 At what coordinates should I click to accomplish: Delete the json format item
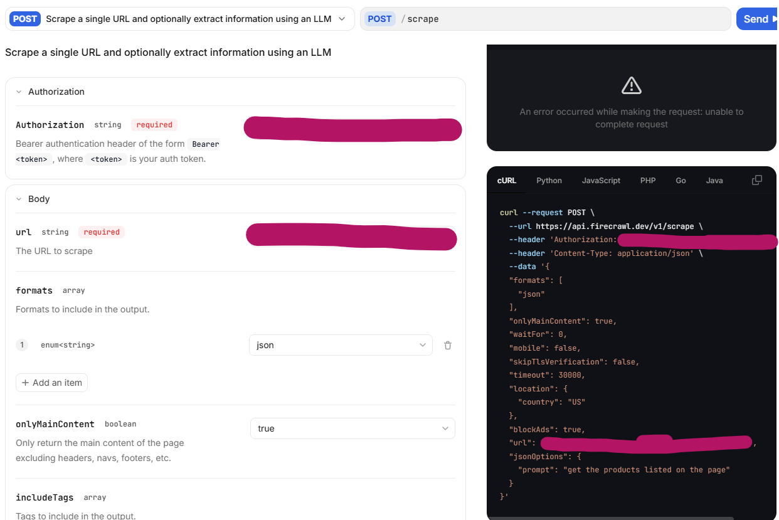click(448, 345)
